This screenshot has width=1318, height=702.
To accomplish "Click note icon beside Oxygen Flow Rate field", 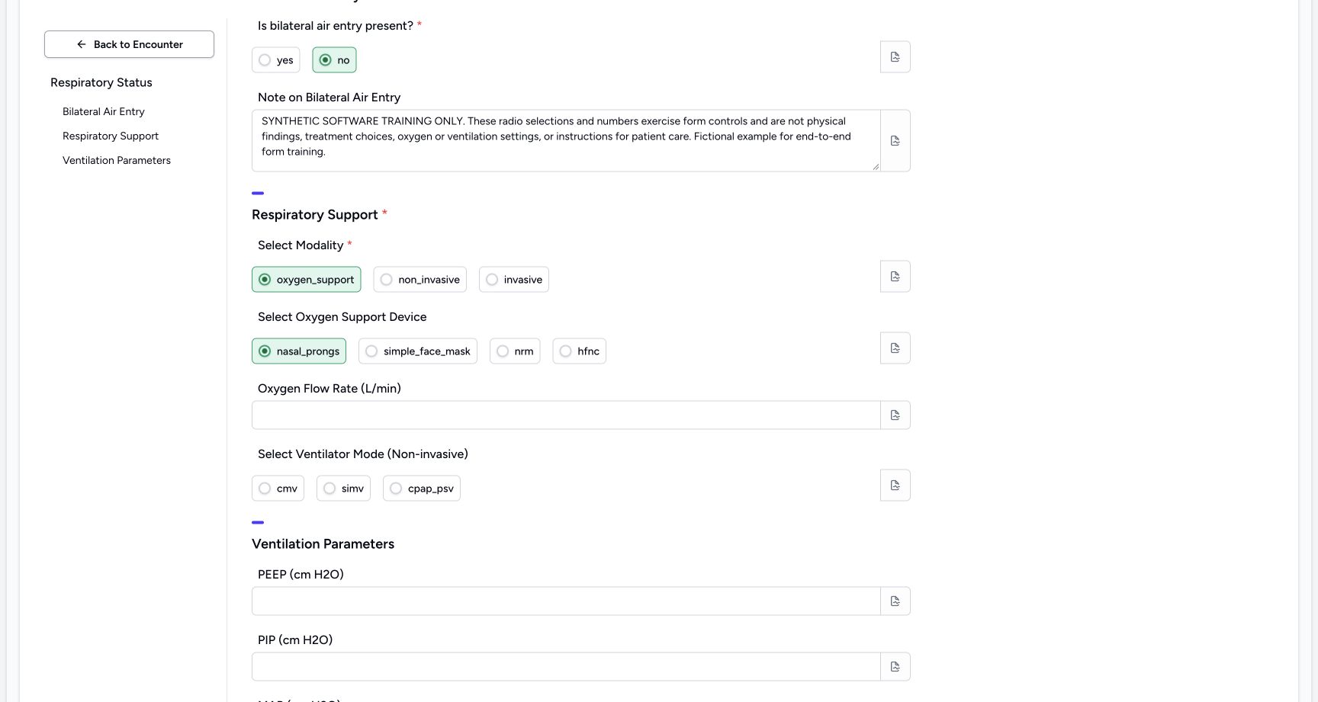I will point(895,415).
